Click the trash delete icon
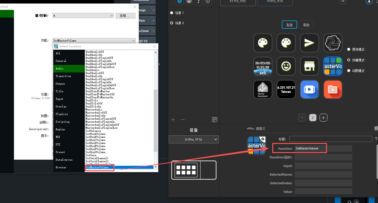378x203 pixels. 376,128
